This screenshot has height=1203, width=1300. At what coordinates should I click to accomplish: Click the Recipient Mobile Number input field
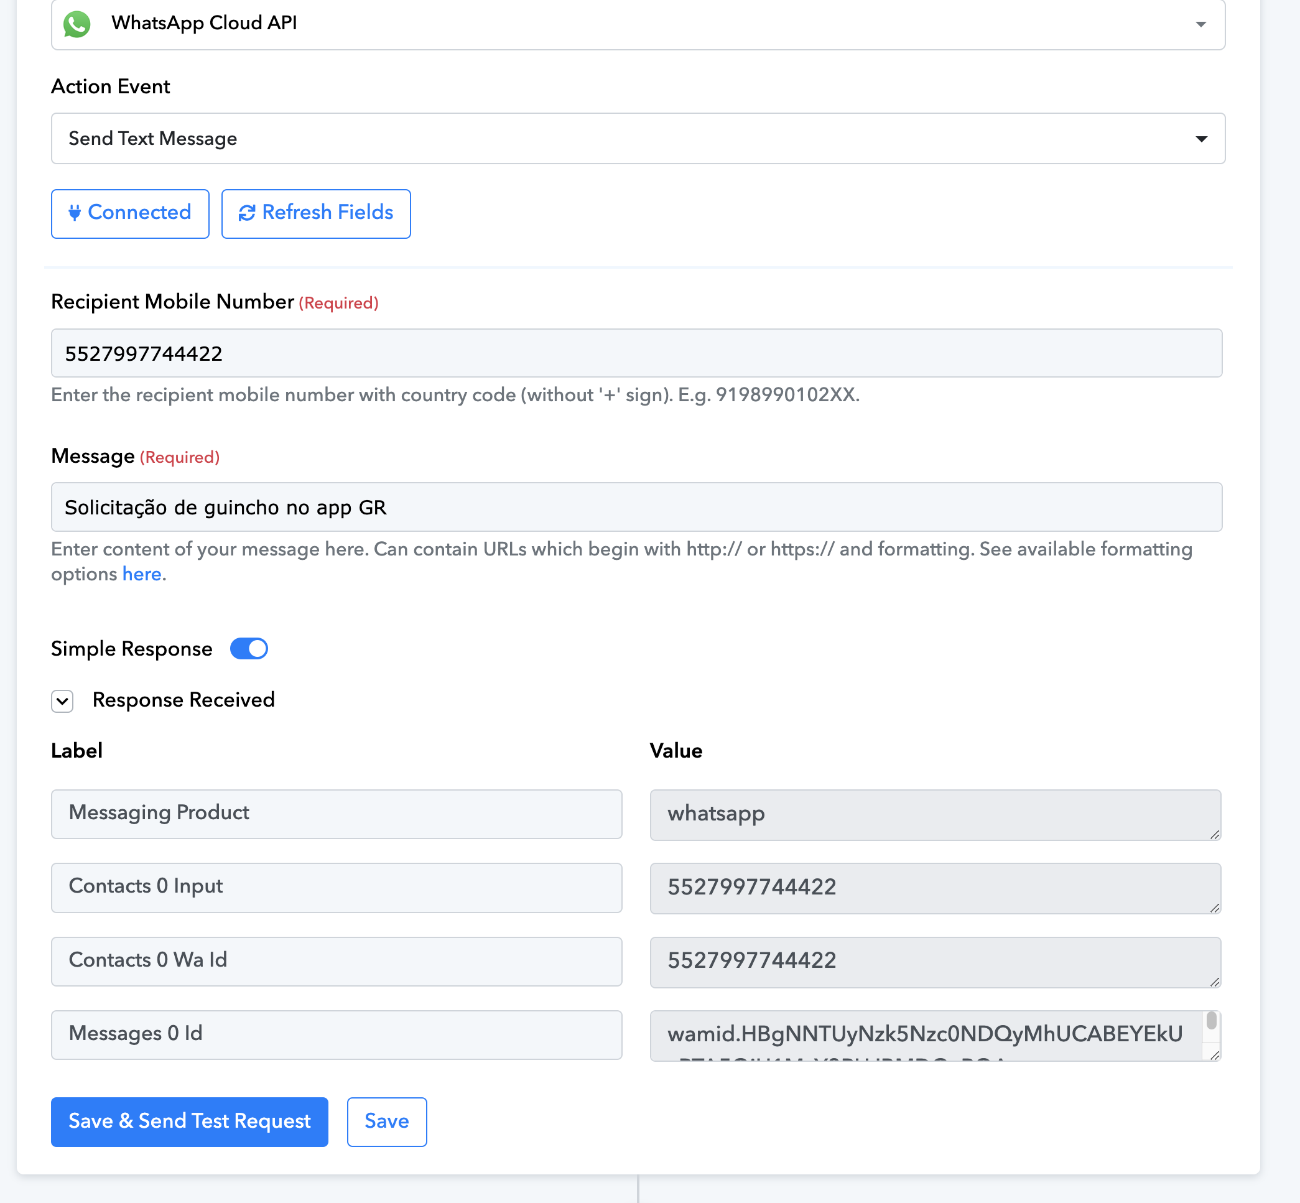[x=637, y=353]
